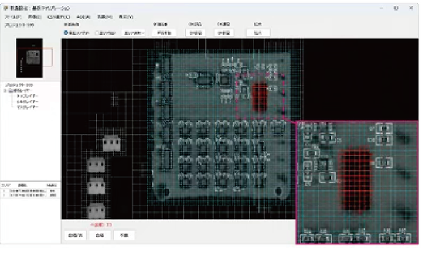The height and width of the screenshot is (256, 422).
Task: Click the red highlighted defect region on board
Action: coord(260,97)
